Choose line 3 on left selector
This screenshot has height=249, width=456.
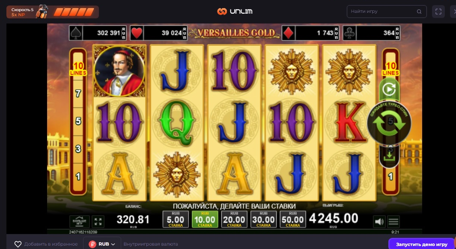point(78,149)
